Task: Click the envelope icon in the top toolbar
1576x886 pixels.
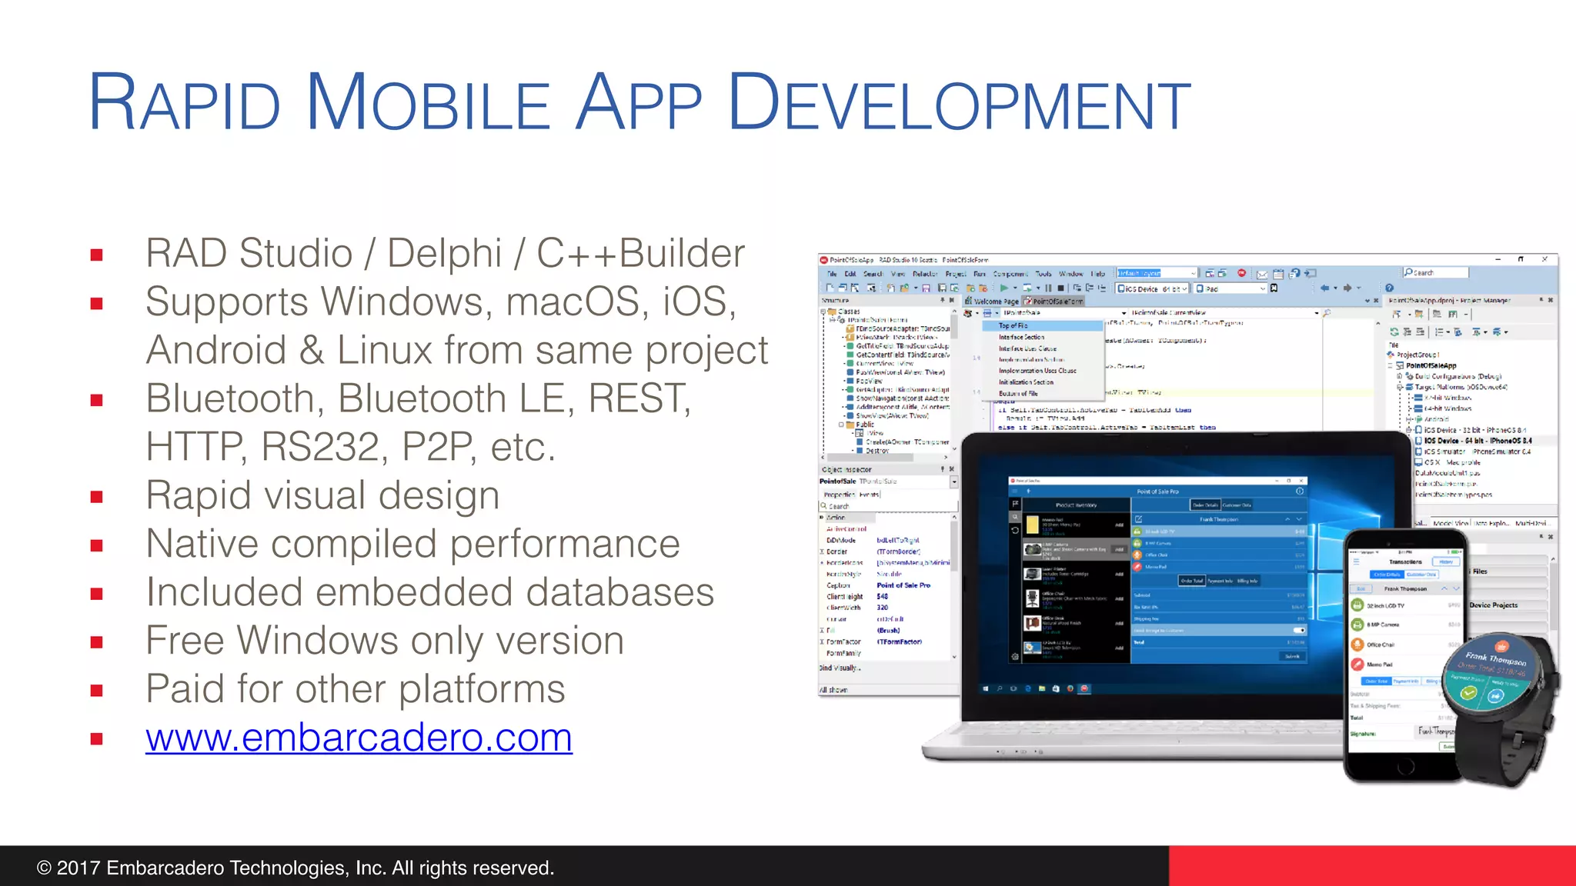Action: (1262, 275)
